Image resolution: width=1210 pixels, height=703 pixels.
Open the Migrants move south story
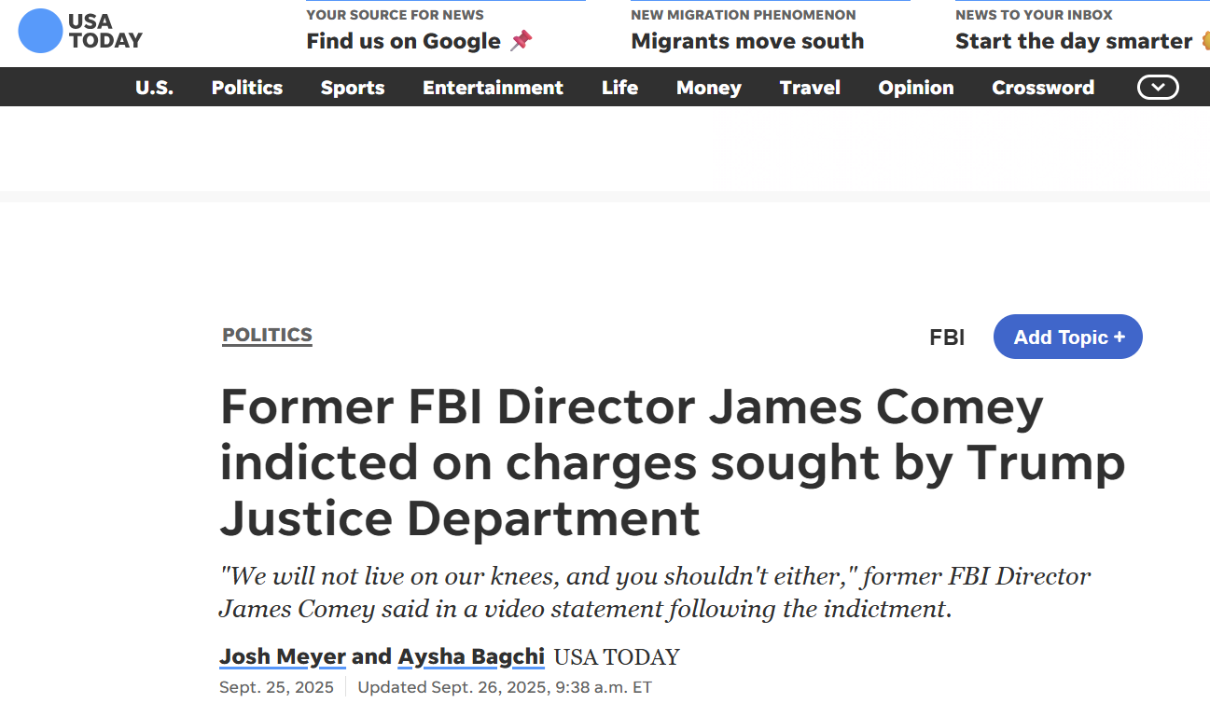pyautogui.click(x=747, y=41)
